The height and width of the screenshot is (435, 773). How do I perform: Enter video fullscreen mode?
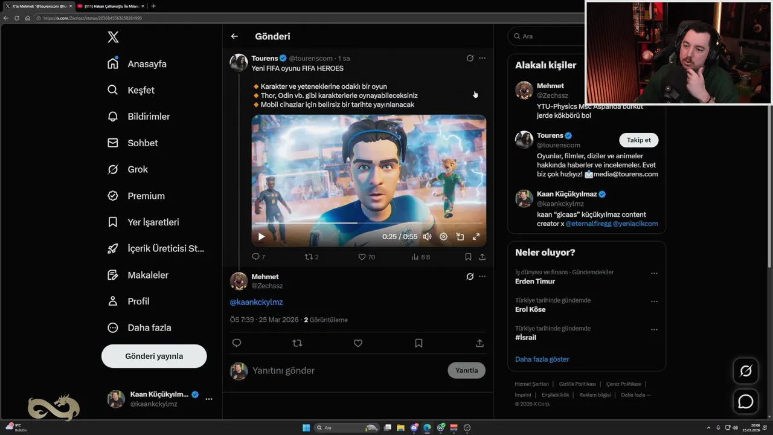click(476, 237)
